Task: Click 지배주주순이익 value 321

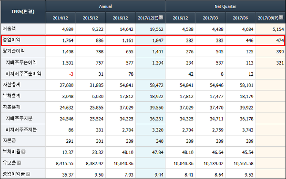Action: 280,63
